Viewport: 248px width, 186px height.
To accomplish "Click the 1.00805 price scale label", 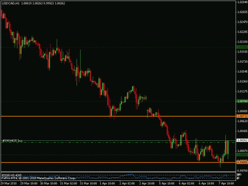I will (242, 111).
